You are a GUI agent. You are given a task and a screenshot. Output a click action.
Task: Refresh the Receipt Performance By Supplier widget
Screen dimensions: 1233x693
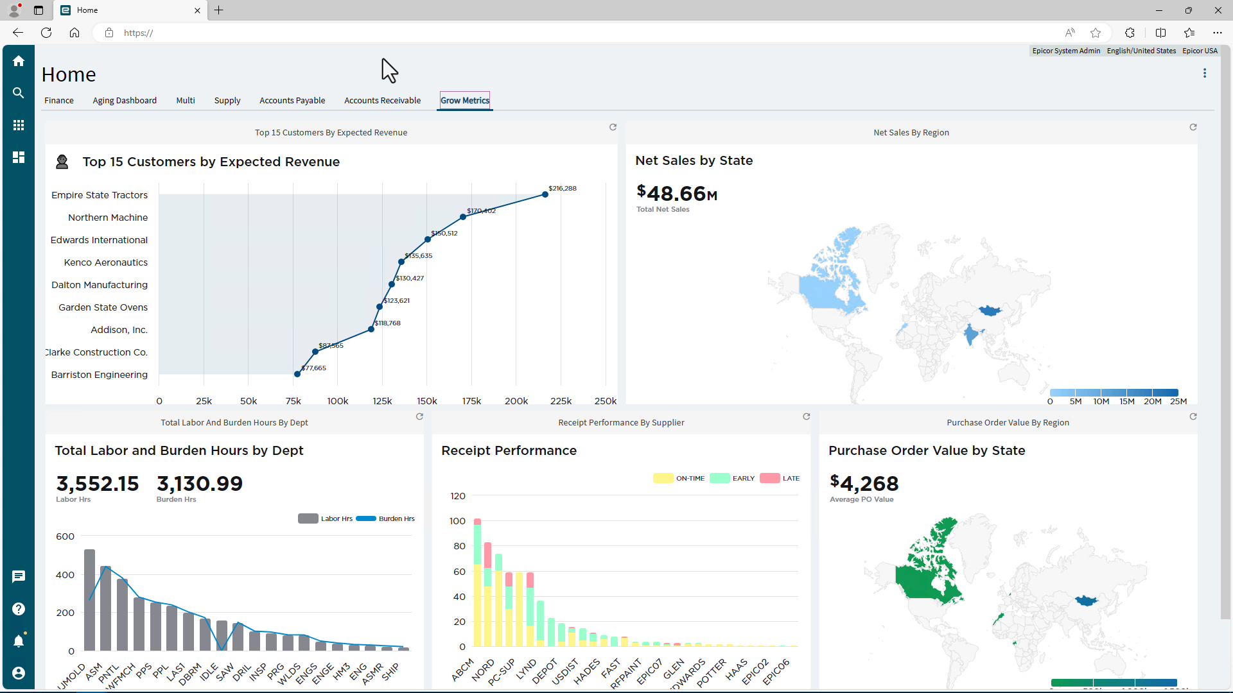(x=806, y=416)
